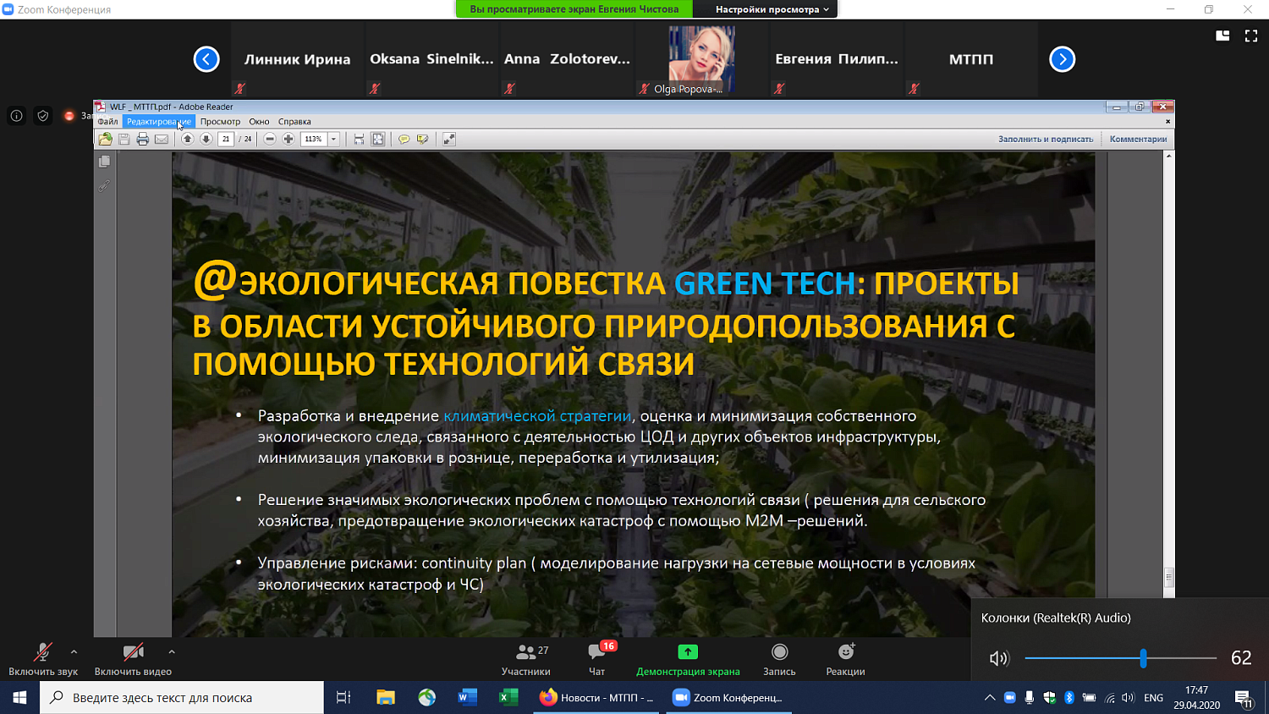This screenshot has height=714, width=1269.
Task: Add a sticky note comment icon
Action: click(x=404, y=139)
